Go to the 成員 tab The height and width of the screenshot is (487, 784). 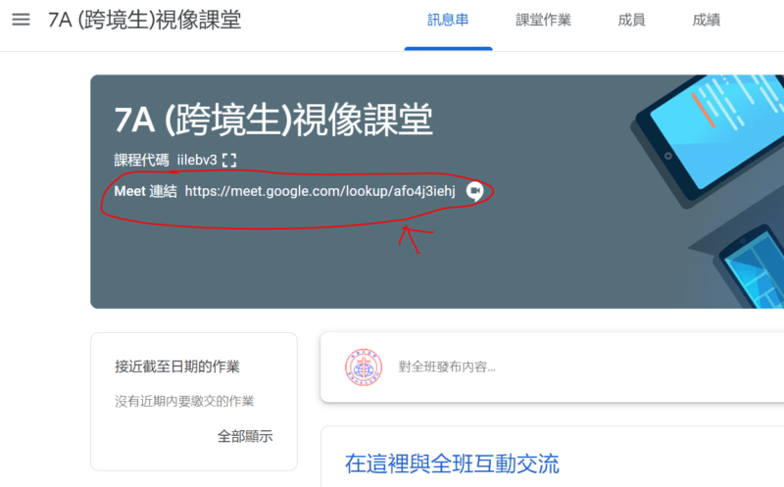click(632, 21)
